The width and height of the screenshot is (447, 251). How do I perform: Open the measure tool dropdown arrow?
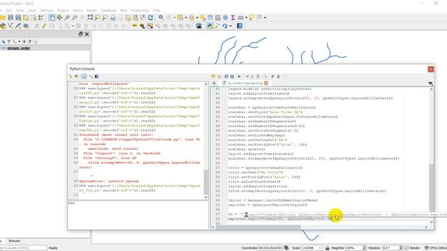pos(247,17)
